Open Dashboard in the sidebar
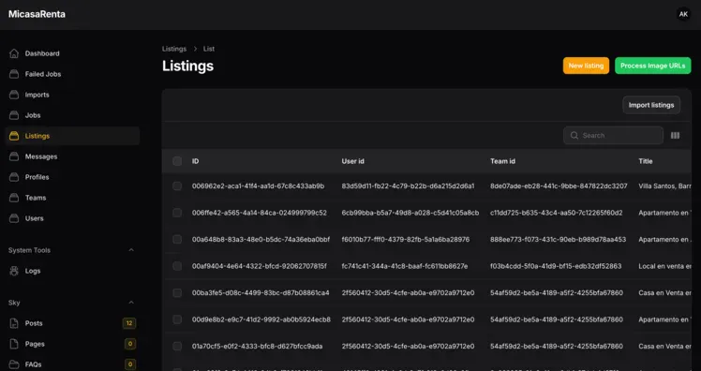Viewport: 701px width, 371px height. 72,53
